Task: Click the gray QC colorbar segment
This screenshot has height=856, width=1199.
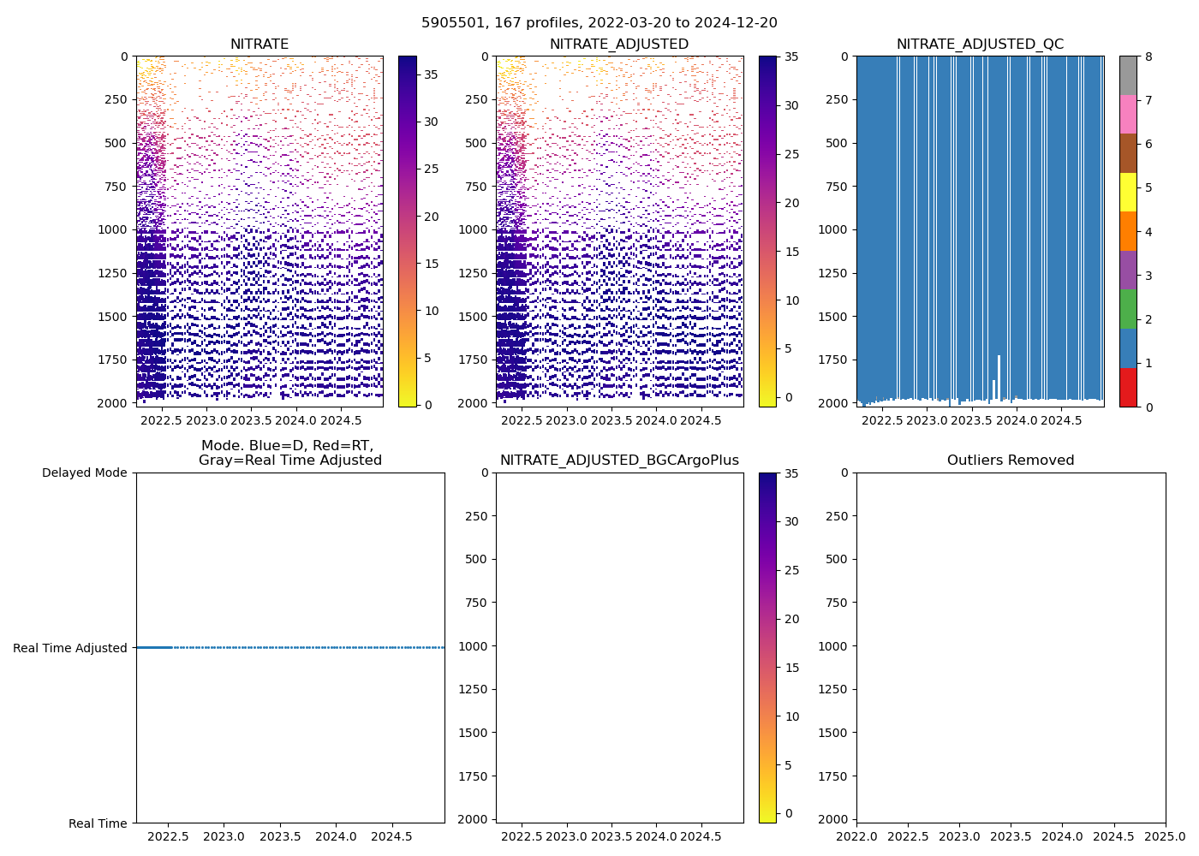Action: pos(1128,75)
